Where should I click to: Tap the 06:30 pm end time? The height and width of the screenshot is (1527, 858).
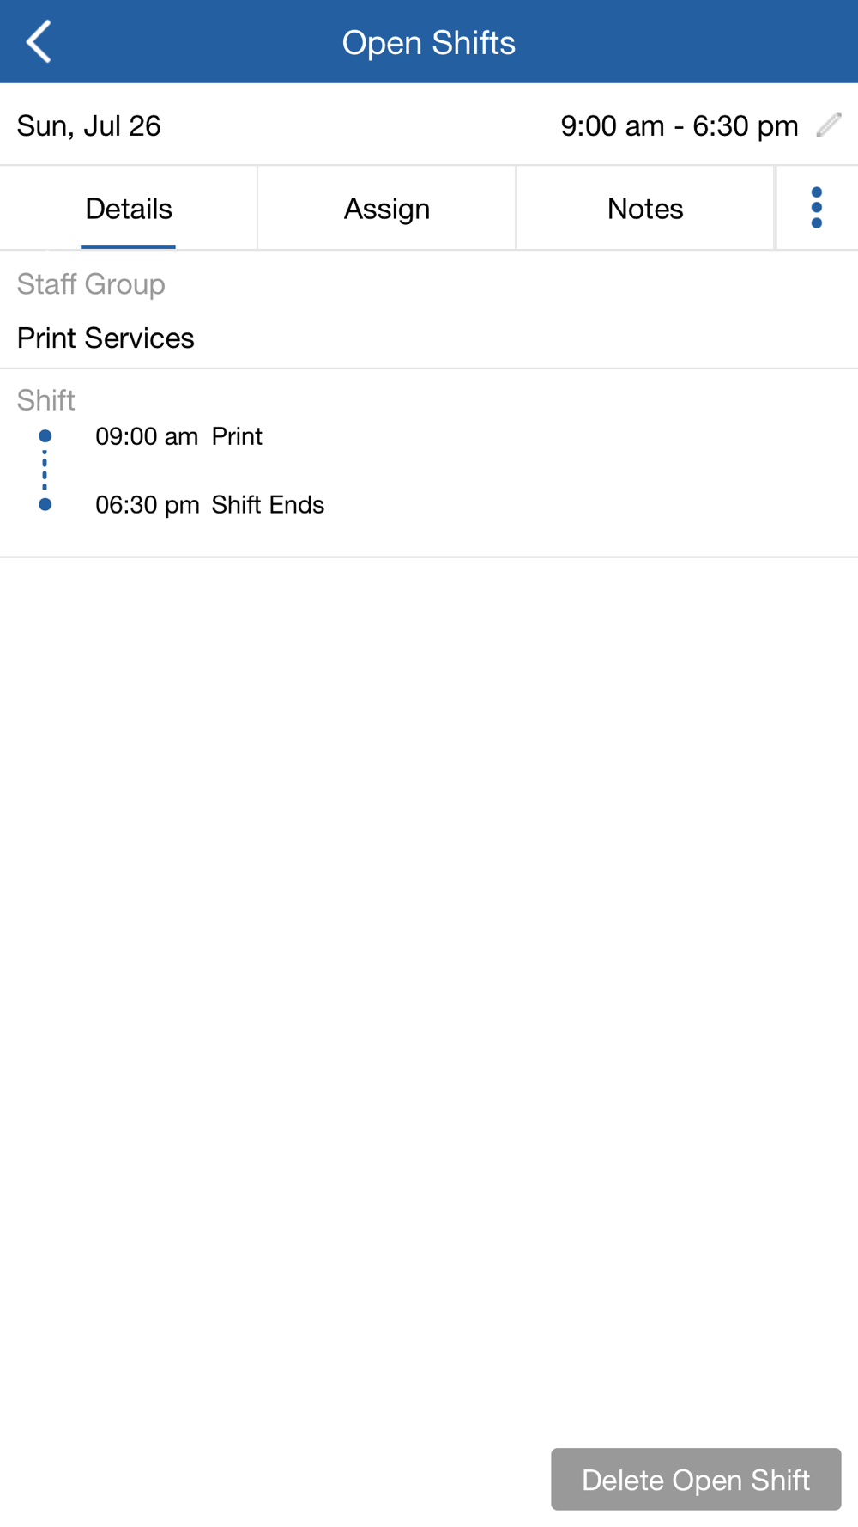[148, 505]
